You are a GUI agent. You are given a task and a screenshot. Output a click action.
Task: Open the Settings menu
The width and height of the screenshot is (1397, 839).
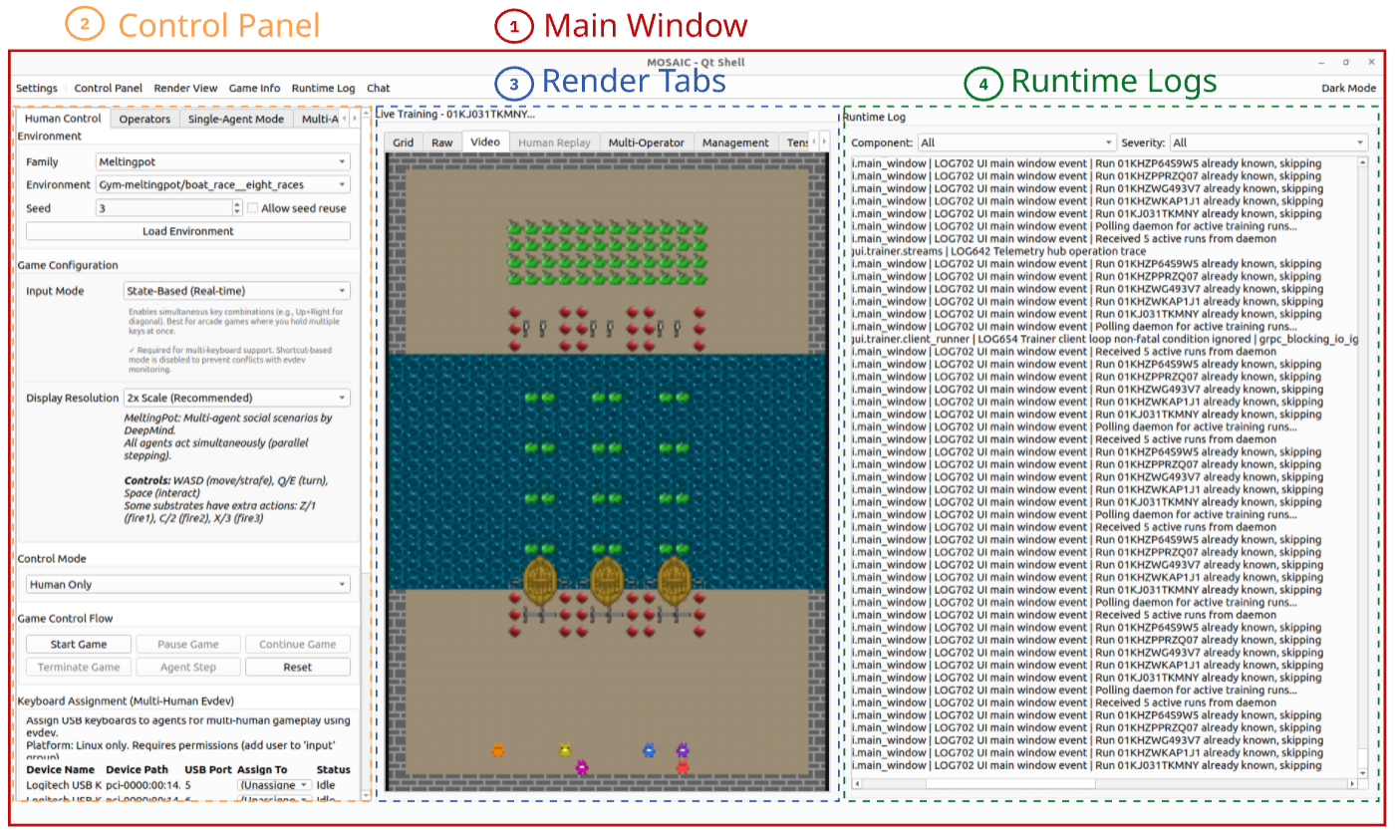[x=37, y=88]
